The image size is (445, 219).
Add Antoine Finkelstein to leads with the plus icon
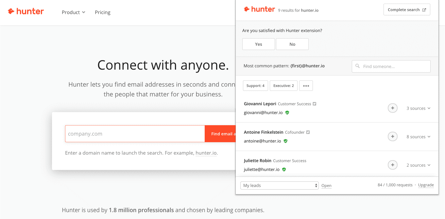[x=393, y=137]
